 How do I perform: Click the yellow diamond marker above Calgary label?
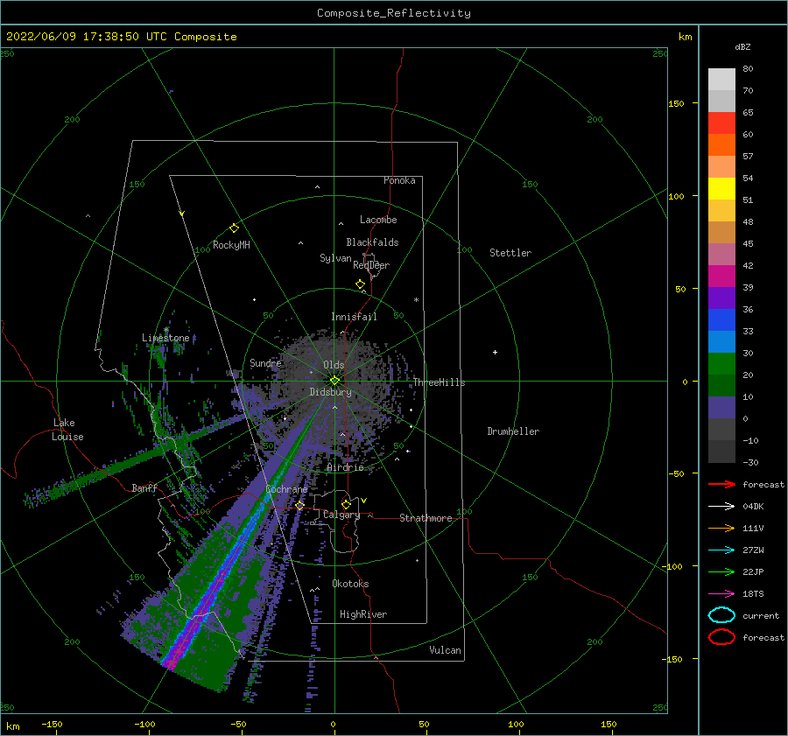[346, 504]
